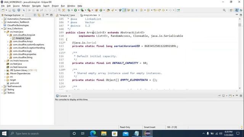Toggle Show Whitespace Characters

136,10
